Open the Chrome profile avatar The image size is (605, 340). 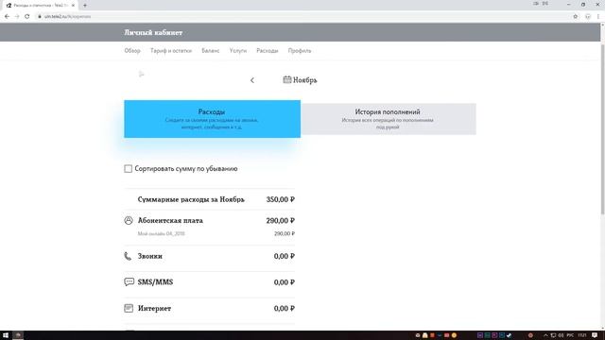(x=588, y=17)
